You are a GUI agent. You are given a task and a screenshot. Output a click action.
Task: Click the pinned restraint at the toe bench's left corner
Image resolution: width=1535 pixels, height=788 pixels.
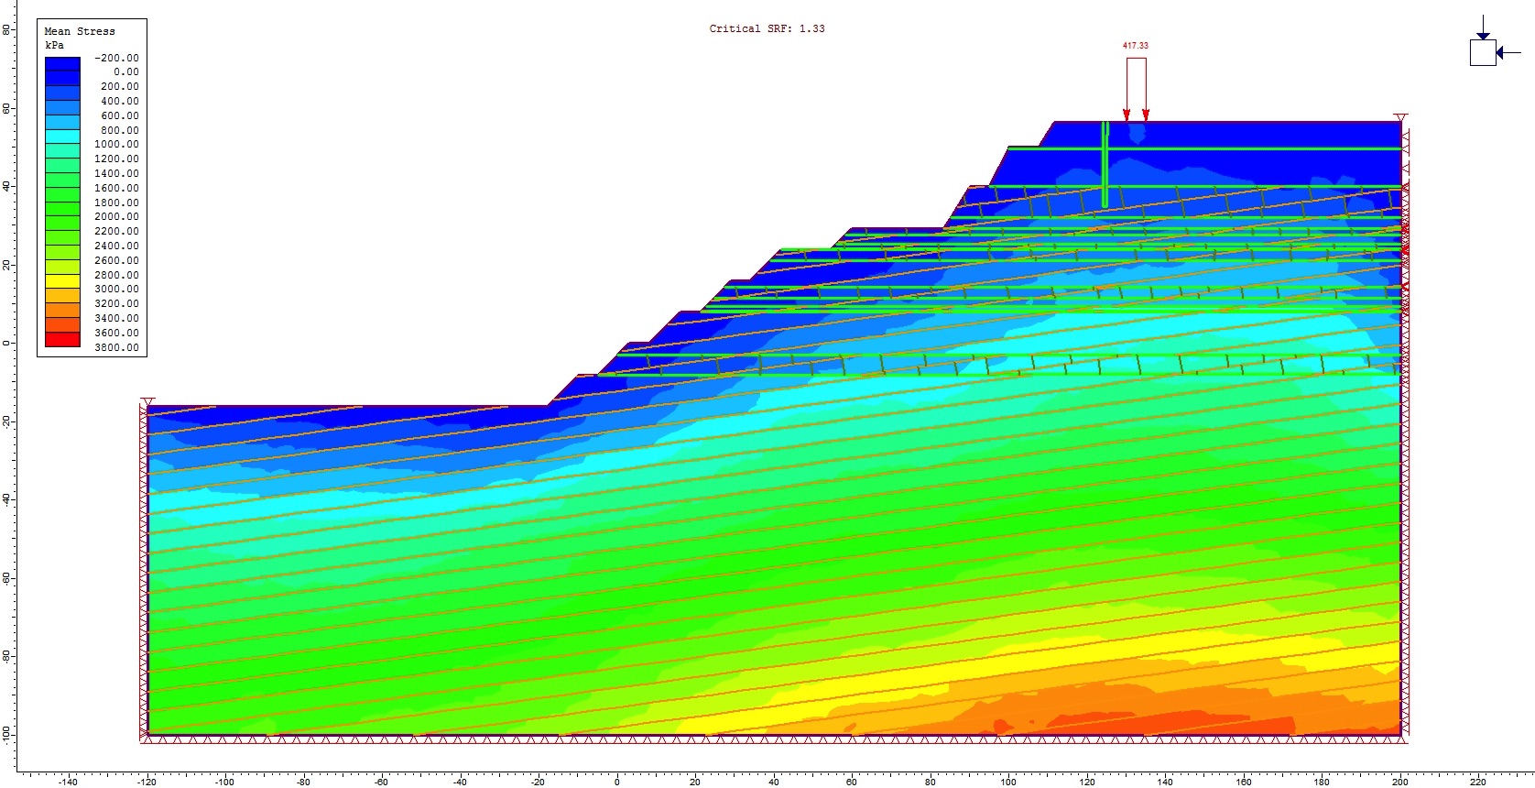click(147, 402)
